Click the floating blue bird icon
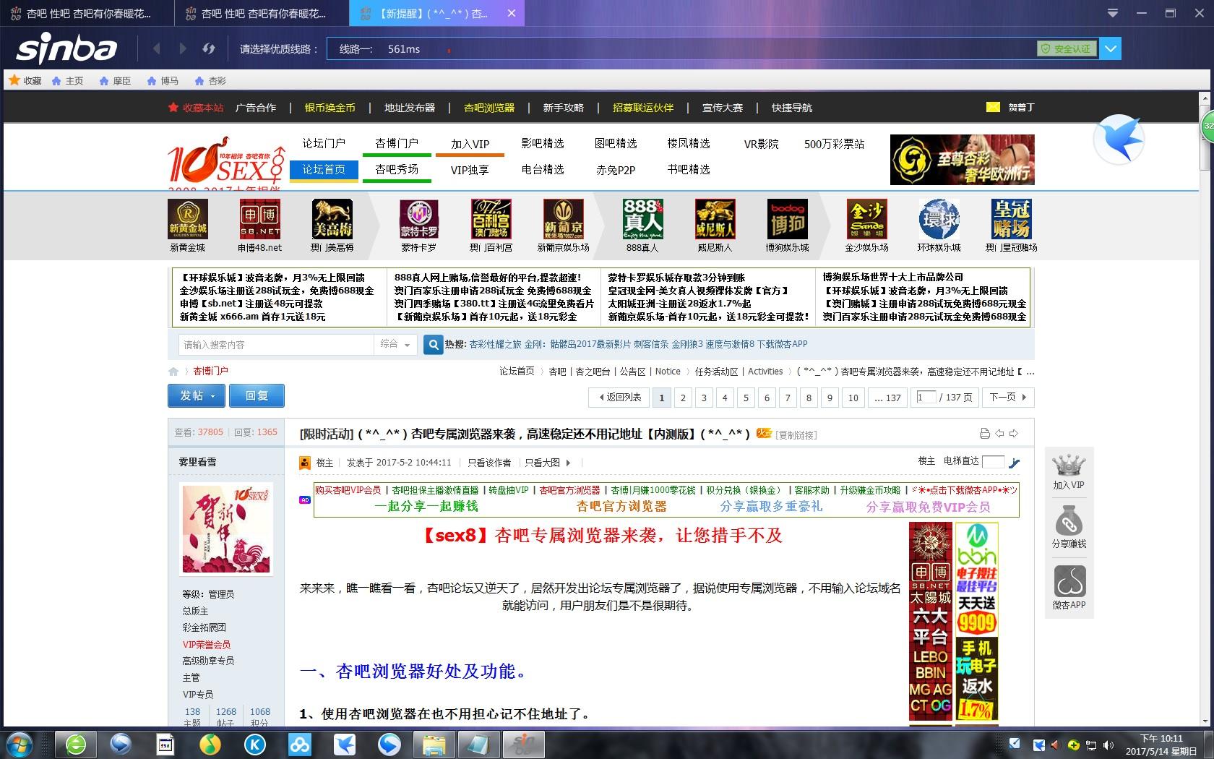 point(1119,140)
